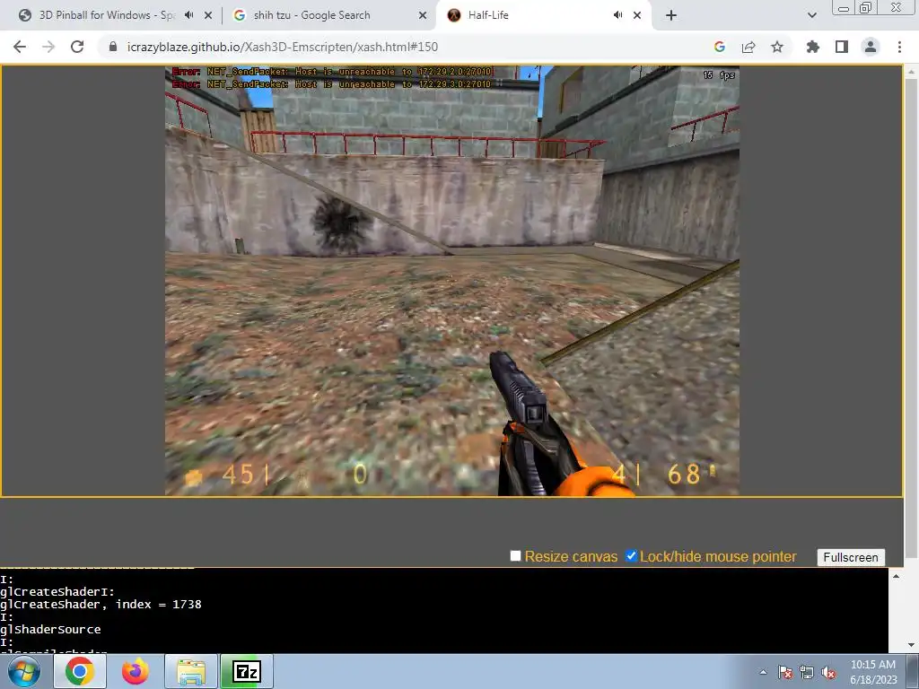Open a new browser tab
The height and width of the screenshot is (689, 919).
tap(671, 15)
